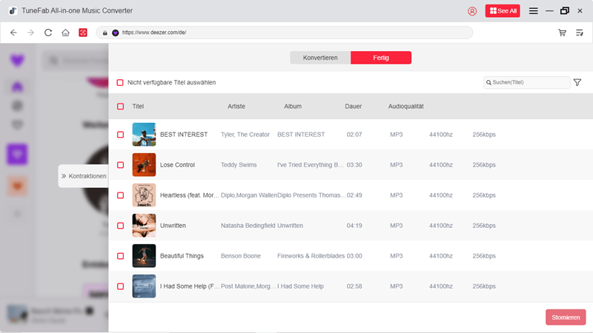Click the red service switch icon

pos(83,33)
